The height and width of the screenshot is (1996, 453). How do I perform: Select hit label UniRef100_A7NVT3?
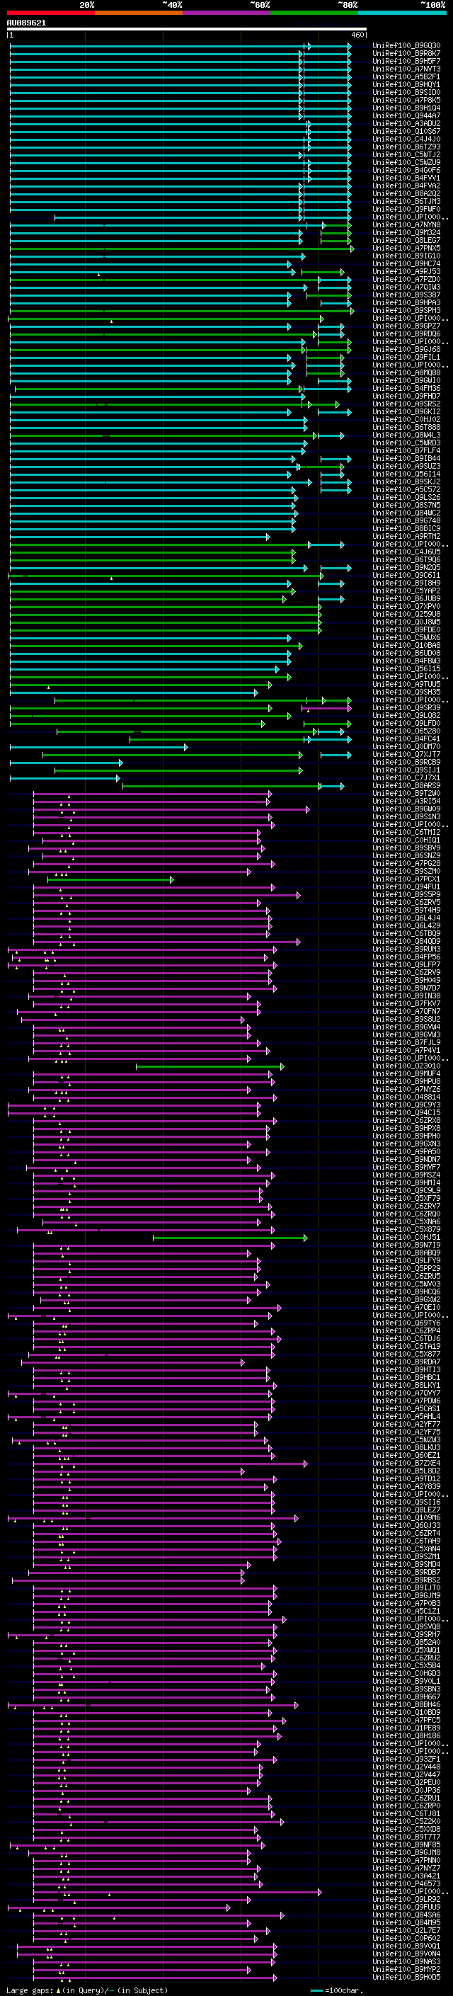click(x=406, y=69)
